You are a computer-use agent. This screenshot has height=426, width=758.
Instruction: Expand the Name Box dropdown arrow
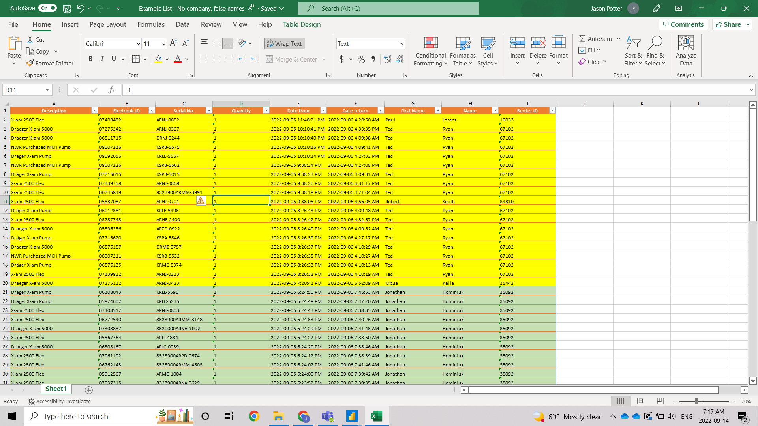[47, 90]
